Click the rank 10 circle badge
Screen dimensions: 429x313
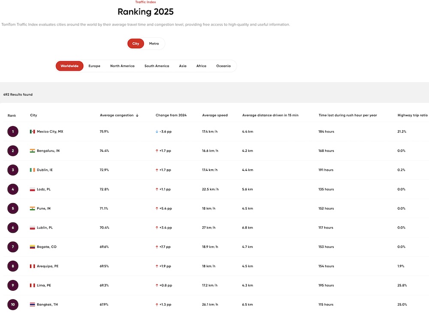[x=13, y=305]
